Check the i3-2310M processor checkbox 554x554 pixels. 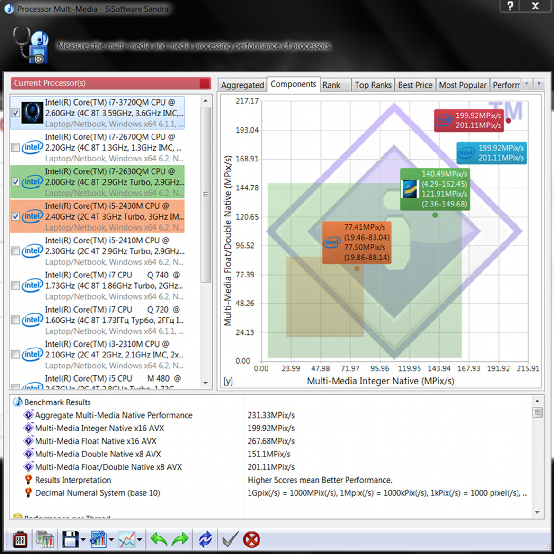click(16, 354)
